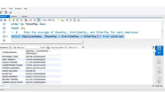Toggle the auto-commit mode button
This screenshot has height=92, width=165.
click(x=39, y=20)
